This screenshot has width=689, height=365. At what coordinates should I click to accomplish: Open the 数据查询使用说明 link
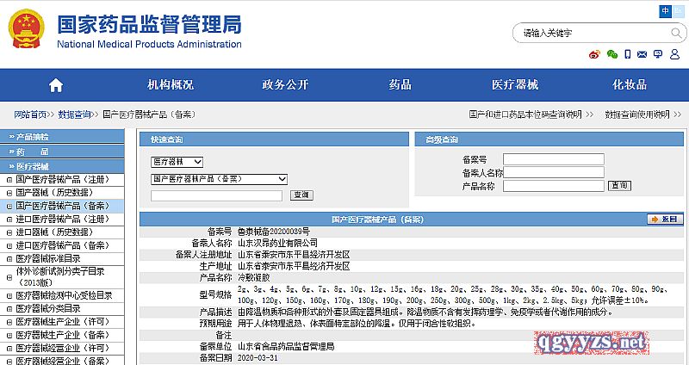[636, 114]
